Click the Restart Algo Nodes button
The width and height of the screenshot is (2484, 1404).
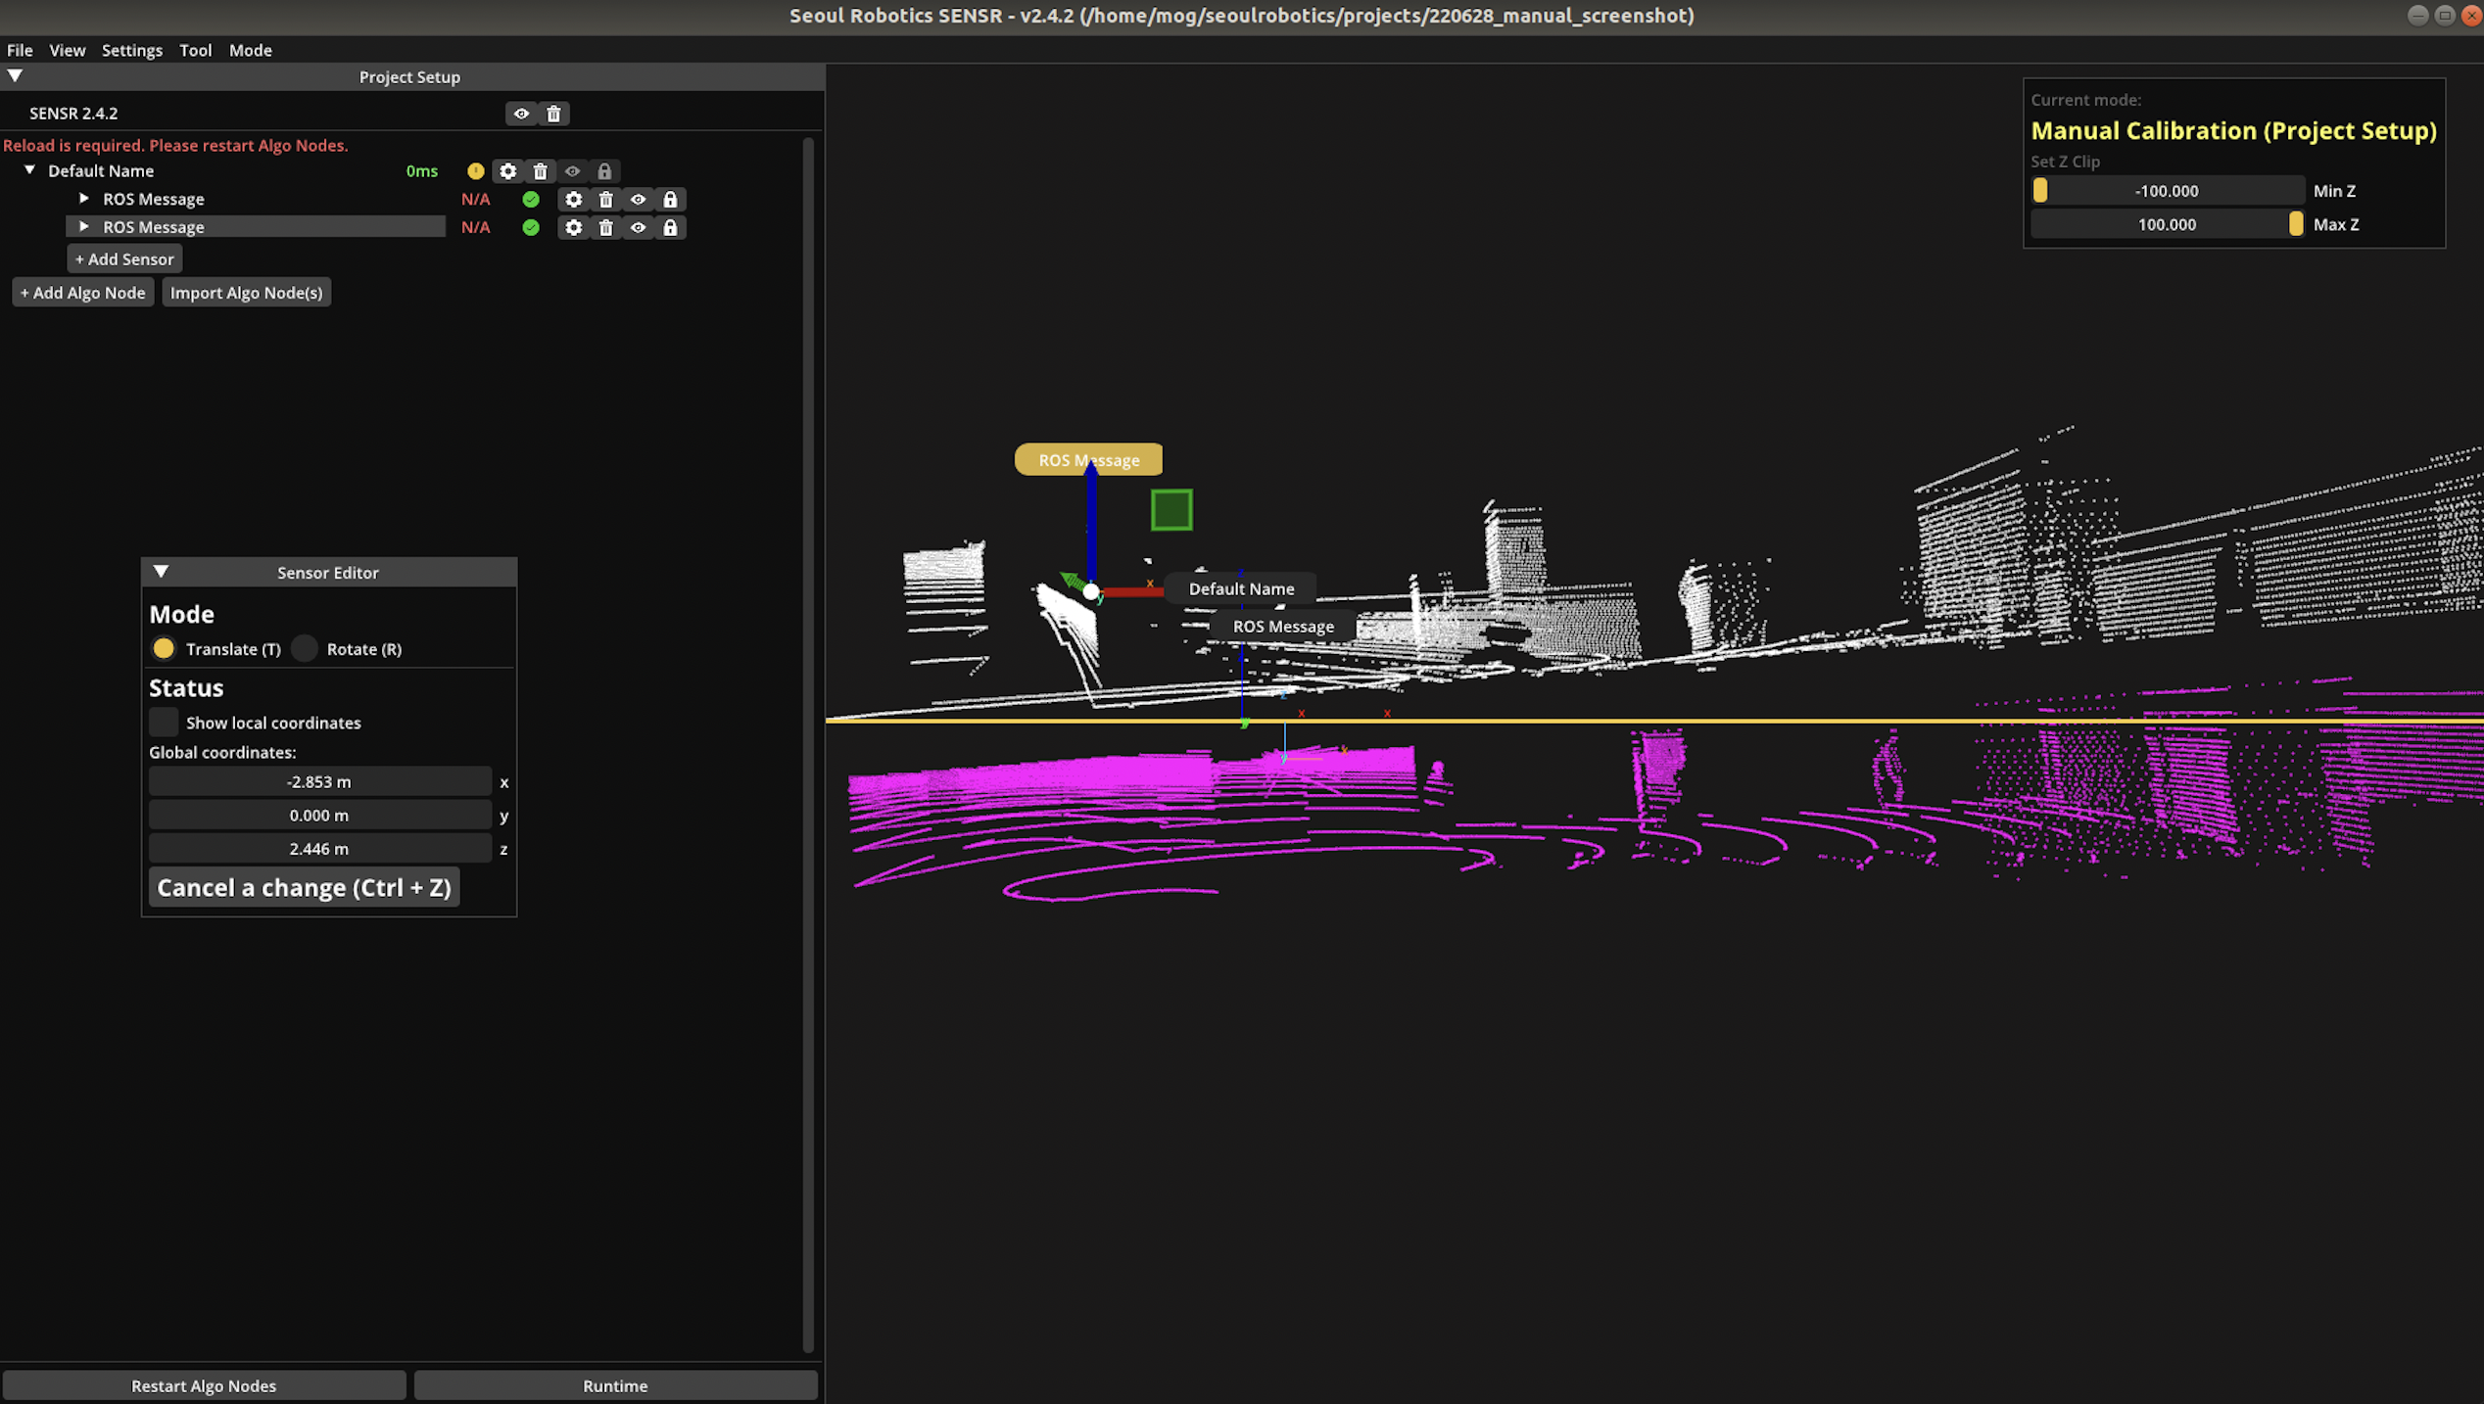pyautogui.click(x=204, y=1385)
